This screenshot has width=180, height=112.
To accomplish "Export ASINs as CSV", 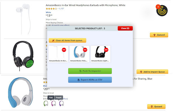I will pos(90,80).
